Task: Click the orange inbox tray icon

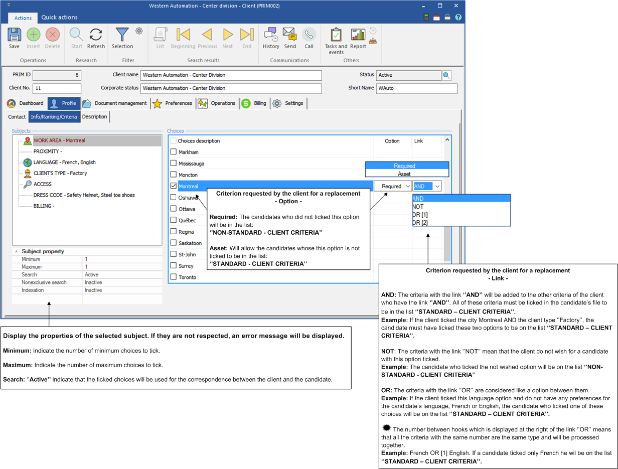Action: [373, 41]
